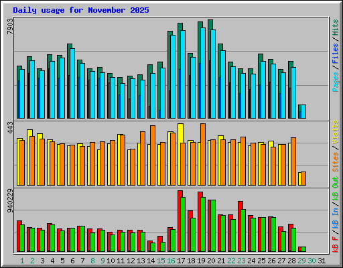Click the cyan files bar for day 17
Viewport: 343px width, 268px height.
pos(183,74)
